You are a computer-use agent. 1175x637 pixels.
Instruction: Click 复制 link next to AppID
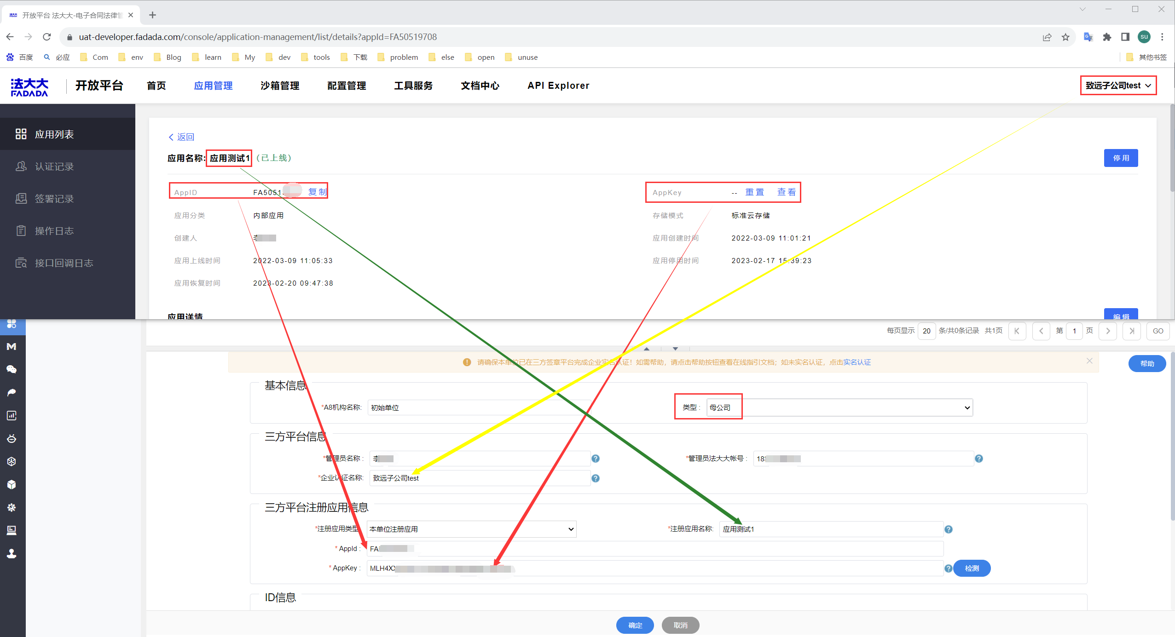point(317,192)
